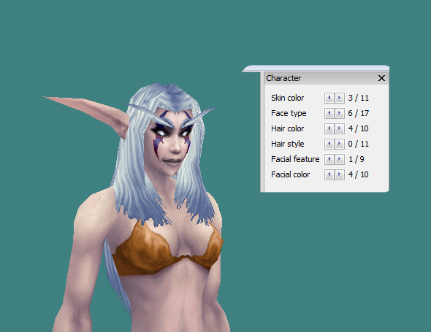Click the 0 / 11 hair style value

pyautogui.click(x=358, y=144)
